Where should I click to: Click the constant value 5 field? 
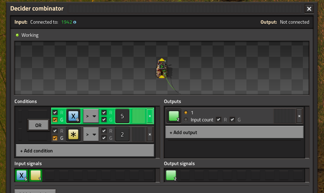[122, 116]
